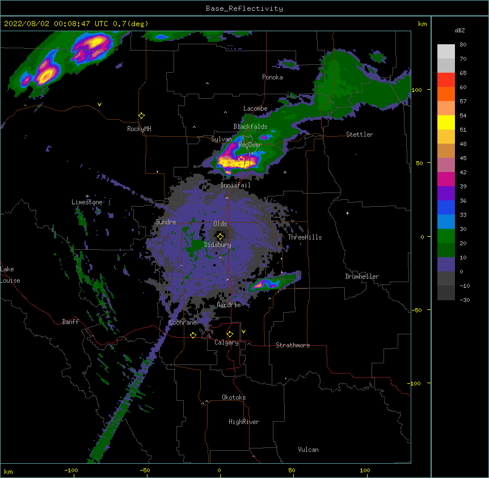
Task: Click the Innisfail city label
Action: coord(235,185)
